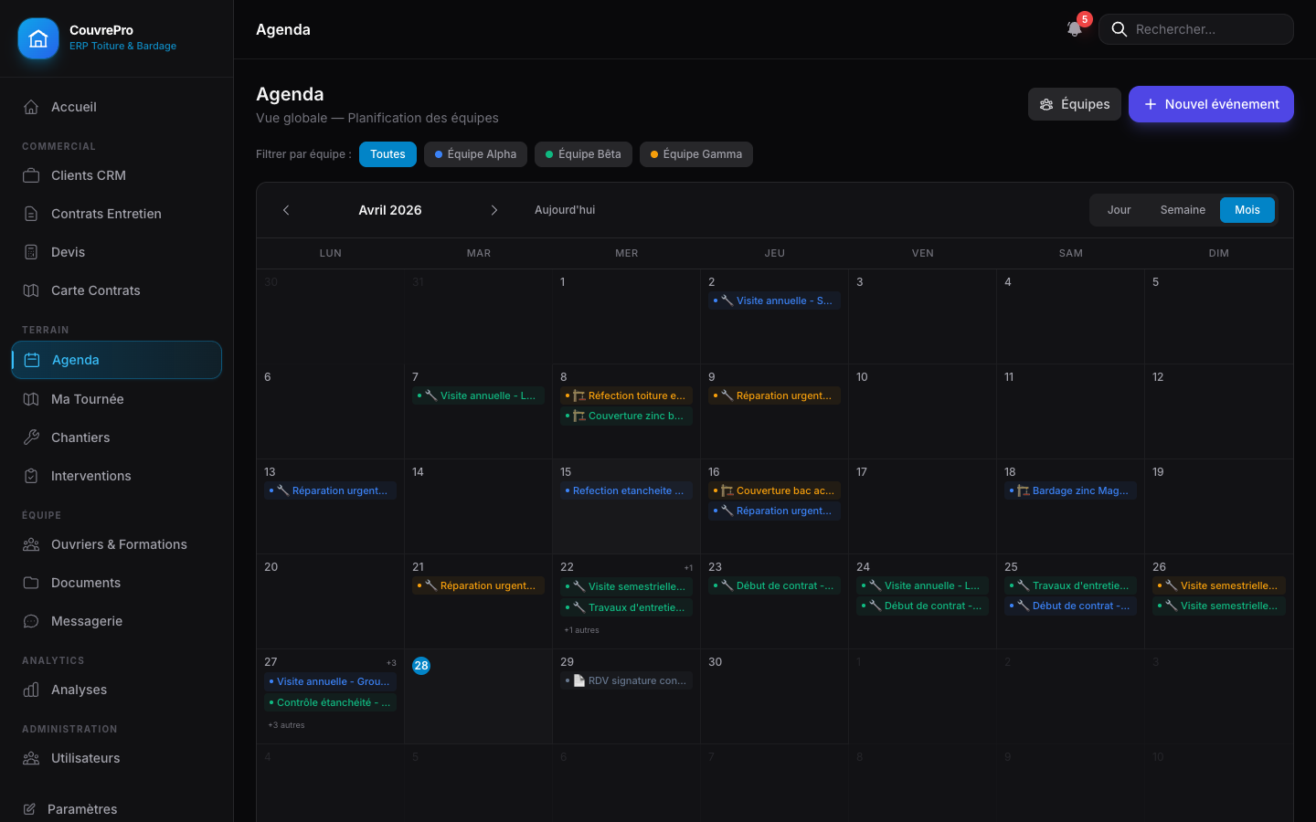The image size is (1316, 822).
Task: Click the Nouvel événement button
Action: (x=1211, y=104)
